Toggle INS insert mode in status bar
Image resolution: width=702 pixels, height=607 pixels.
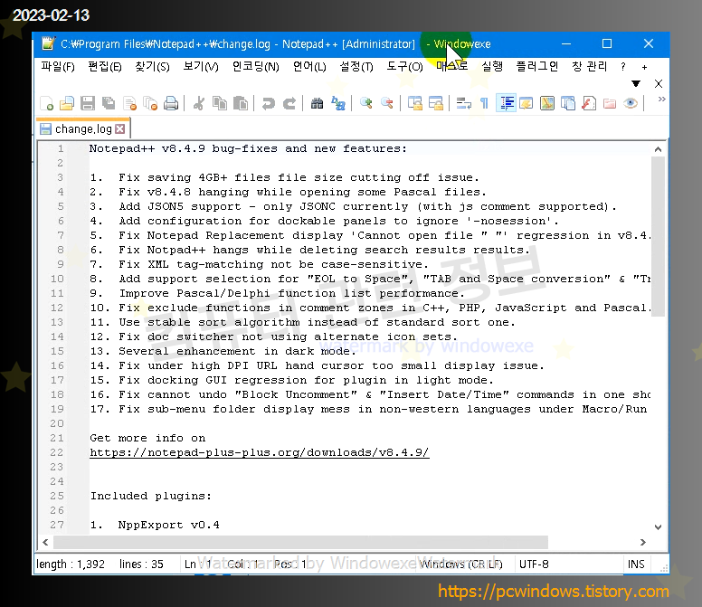point(636,564)
